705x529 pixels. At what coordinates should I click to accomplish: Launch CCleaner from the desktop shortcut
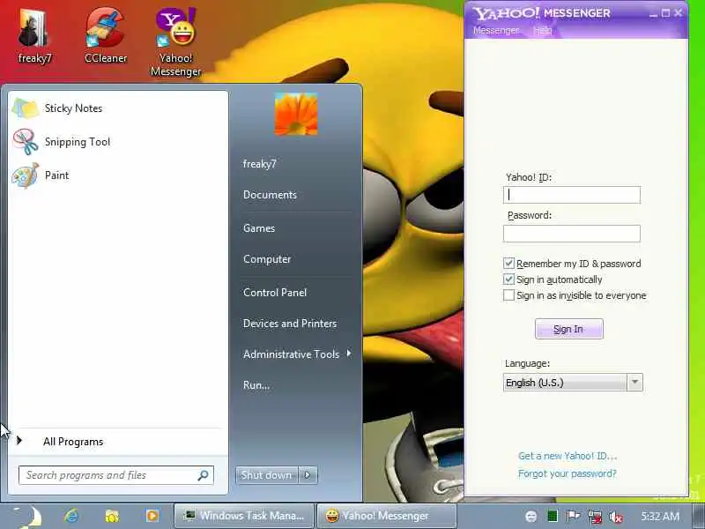[x=106, y=36]
